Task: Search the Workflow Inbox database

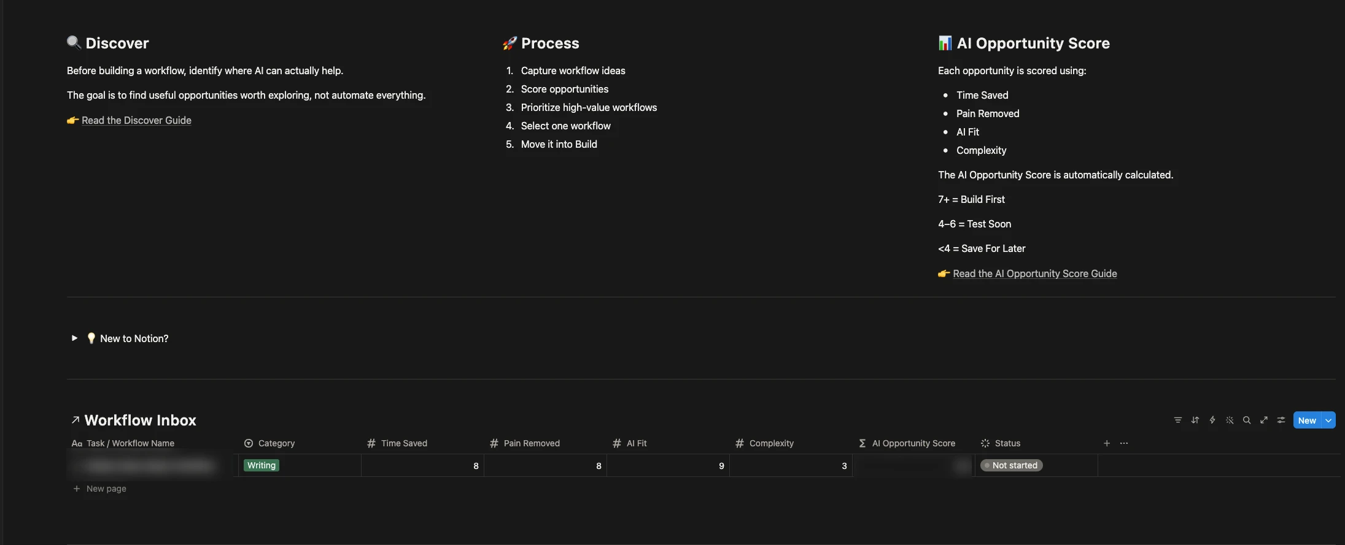Action: coord(1246,420)
